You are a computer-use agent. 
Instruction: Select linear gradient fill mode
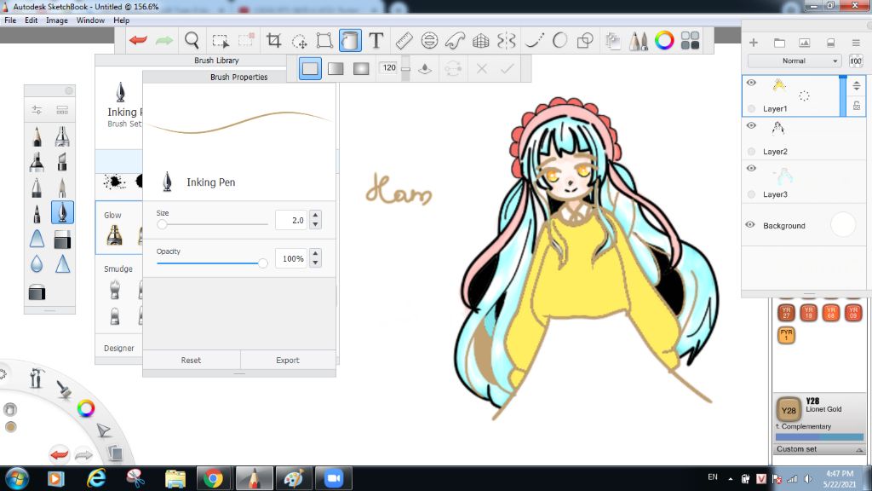point(336,68)
